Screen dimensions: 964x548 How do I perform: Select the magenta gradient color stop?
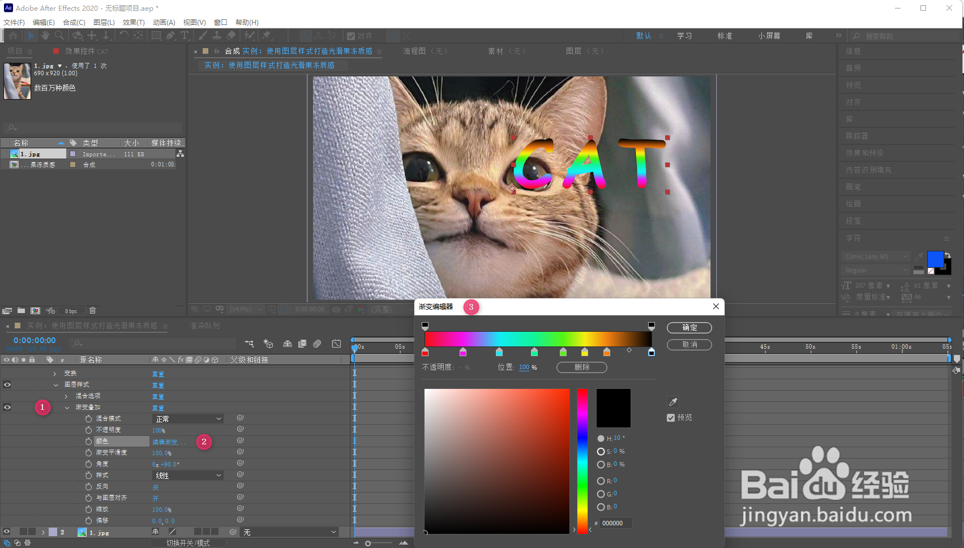pyautogui.click(x=463, y=352)
